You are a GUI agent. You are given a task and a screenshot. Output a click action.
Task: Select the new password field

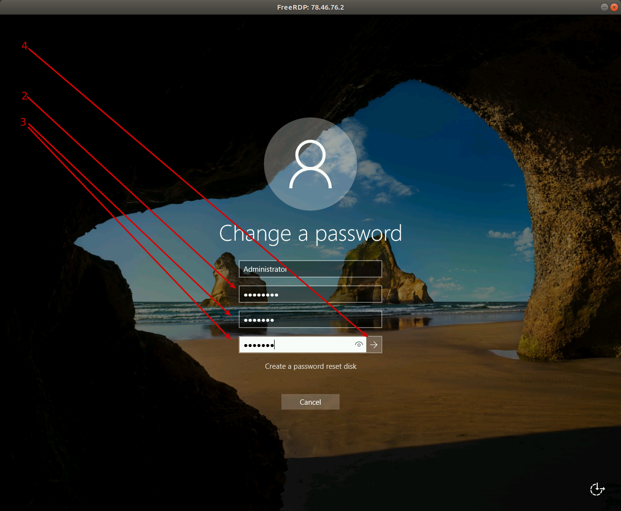310,319
